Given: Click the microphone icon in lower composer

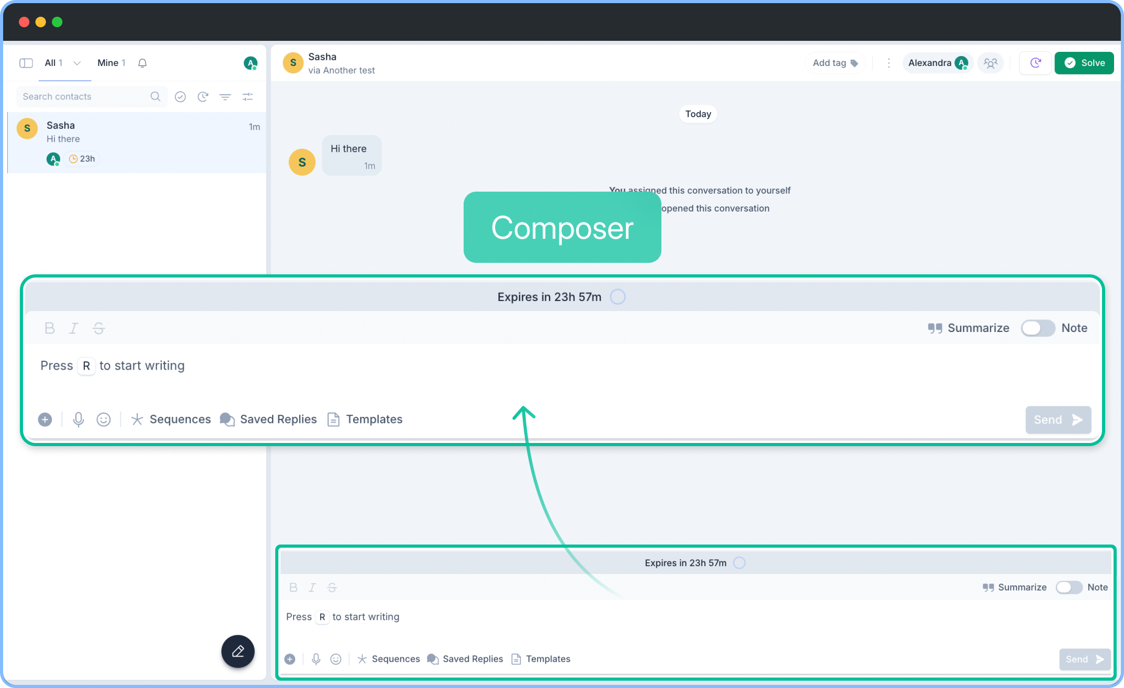Looking at the screenshot, I should [316, 659].
